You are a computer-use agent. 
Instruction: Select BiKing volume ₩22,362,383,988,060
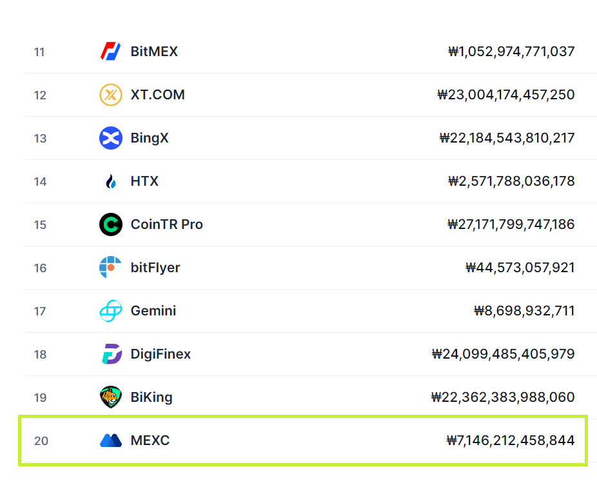pos(503,397)
